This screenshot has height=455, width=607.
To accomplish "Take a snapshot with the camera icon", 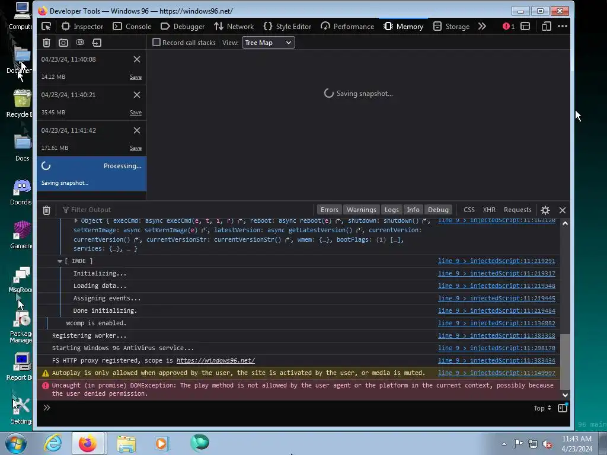I will tap(63, 43).
